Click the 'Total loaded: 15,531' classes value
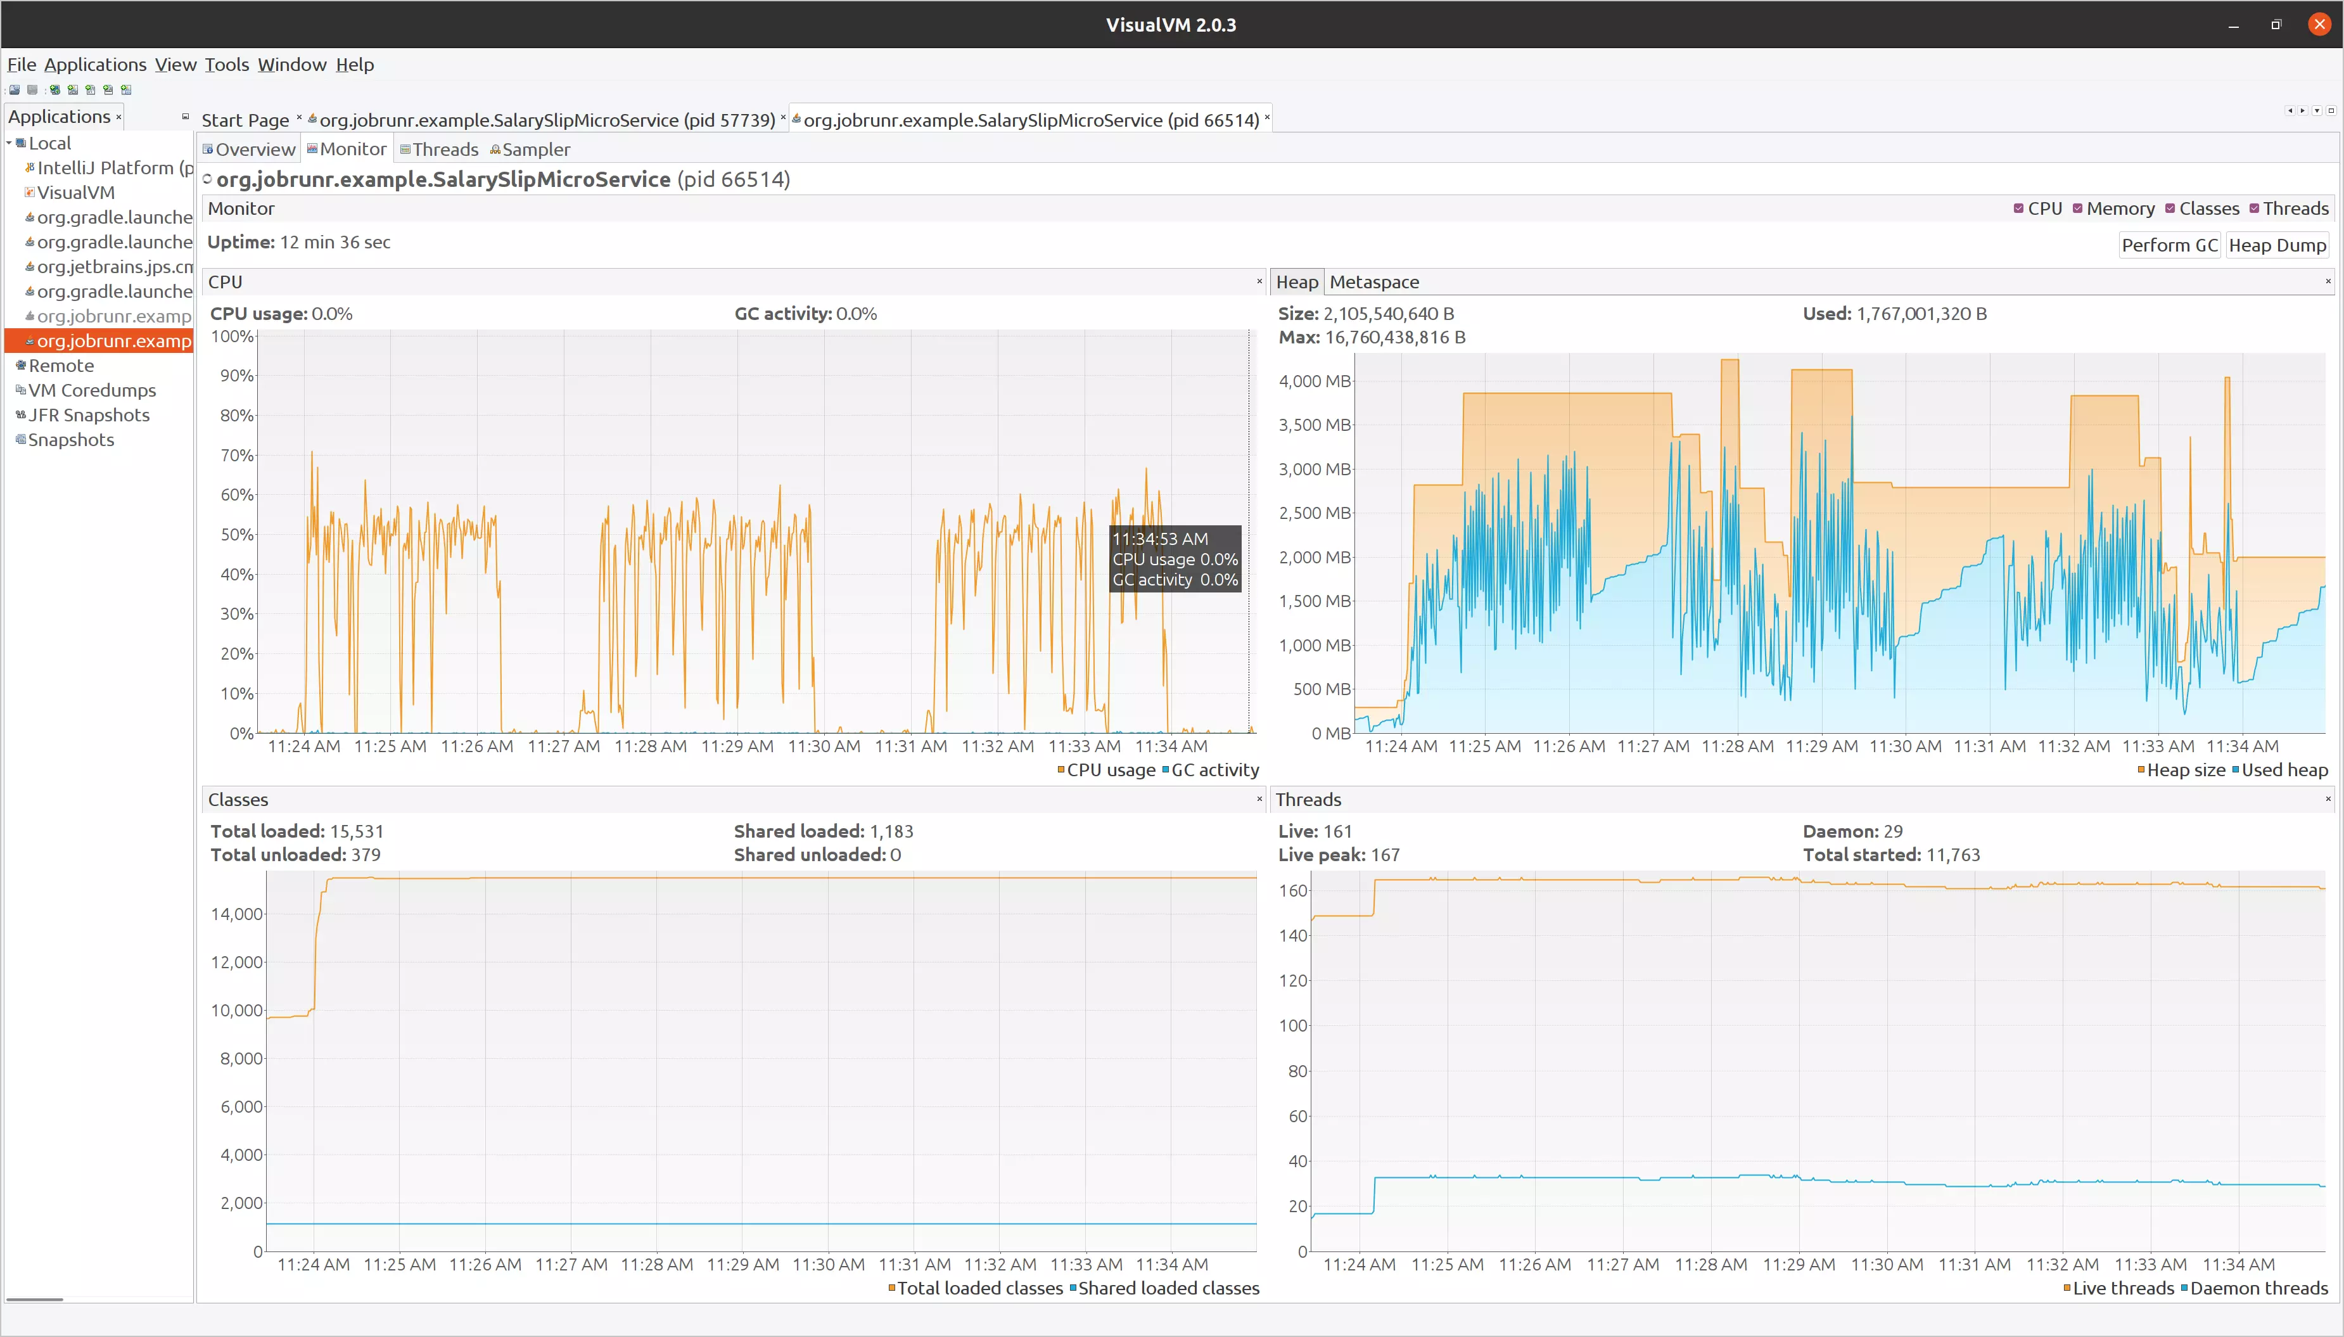The image size is (2344, 1337). coord(296,831)
